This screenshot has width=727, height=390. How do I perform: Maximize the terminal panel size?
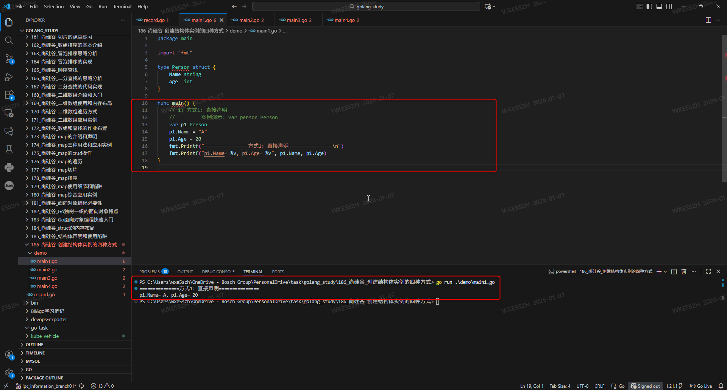(708, 271)
